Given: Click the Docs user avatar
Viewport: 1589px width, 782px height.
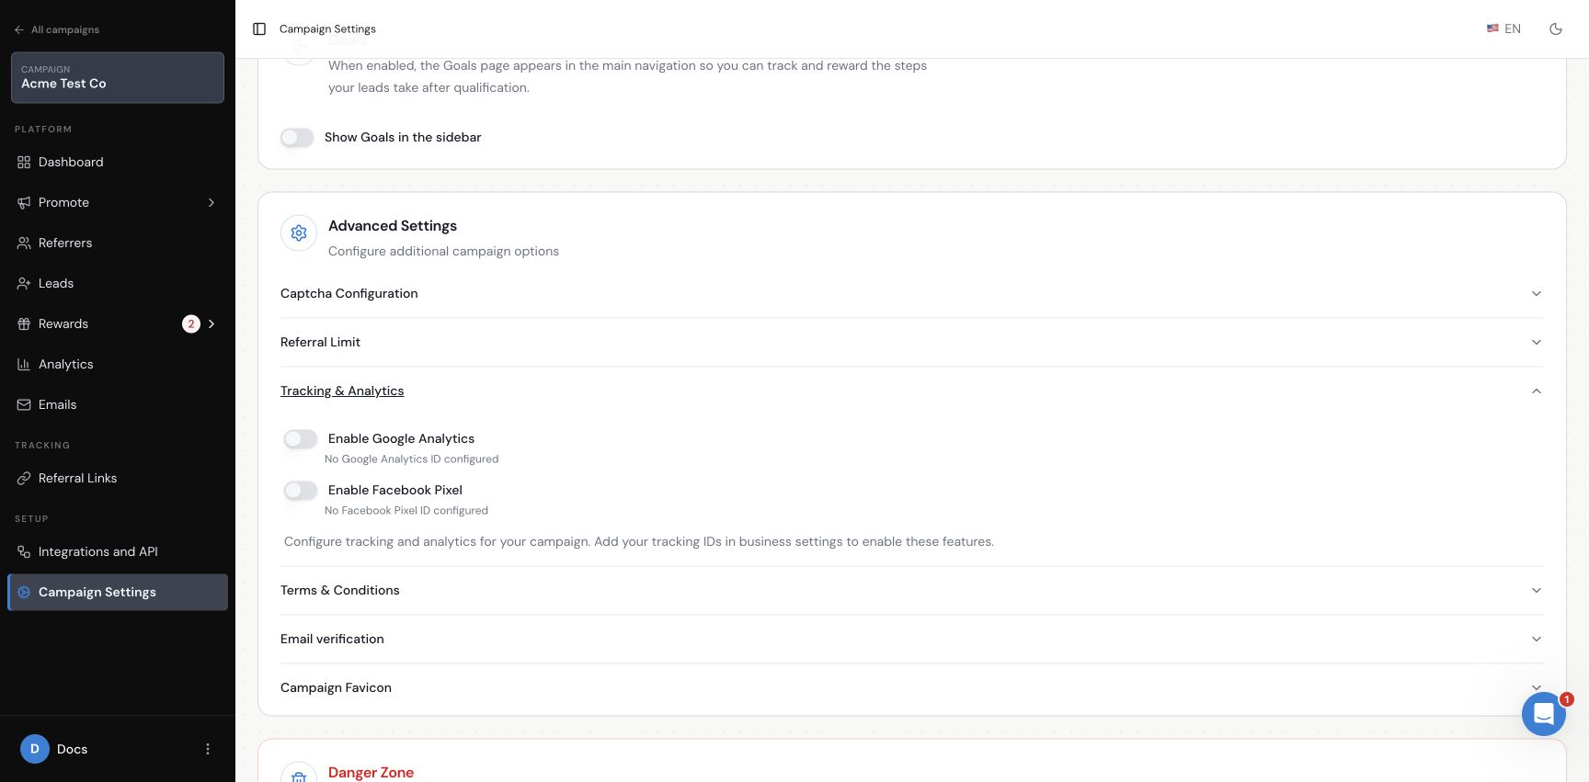Looking at the screenshot, I should tap(35, 749).
